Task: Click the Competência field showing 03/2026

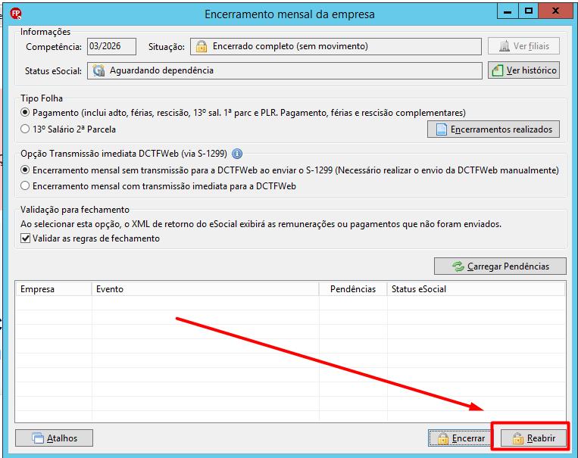Action: click(111, 46)
